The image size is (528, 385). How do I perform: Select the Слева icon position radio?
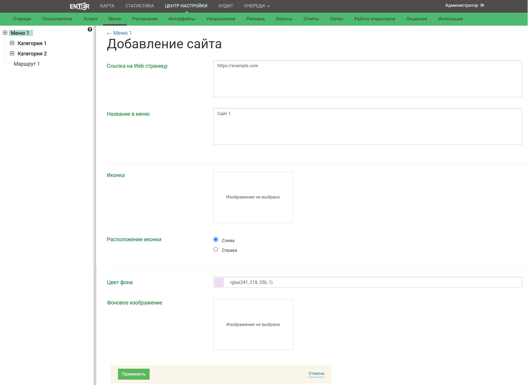tap(216, 240)
